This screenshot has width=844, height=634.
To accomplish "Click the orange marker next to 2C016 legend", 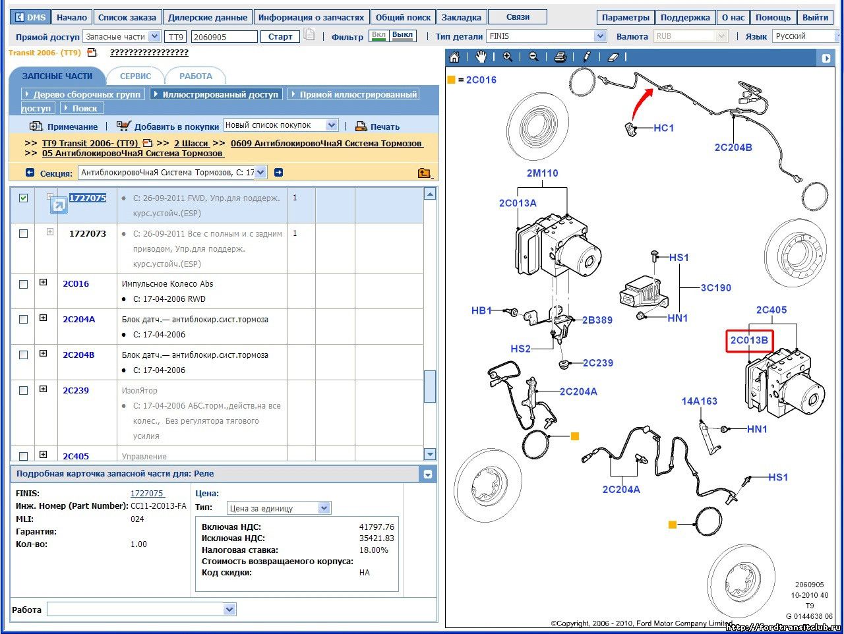I will pyautogui.click(x=451, y=80).
